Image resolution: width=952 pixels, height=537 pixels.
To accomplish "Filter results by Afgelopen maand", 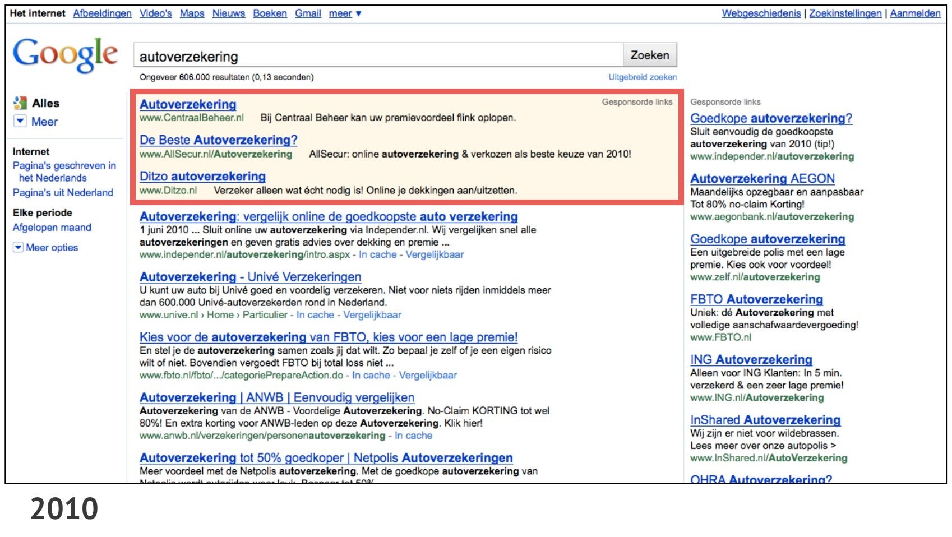I will click(x=52, y=228).
